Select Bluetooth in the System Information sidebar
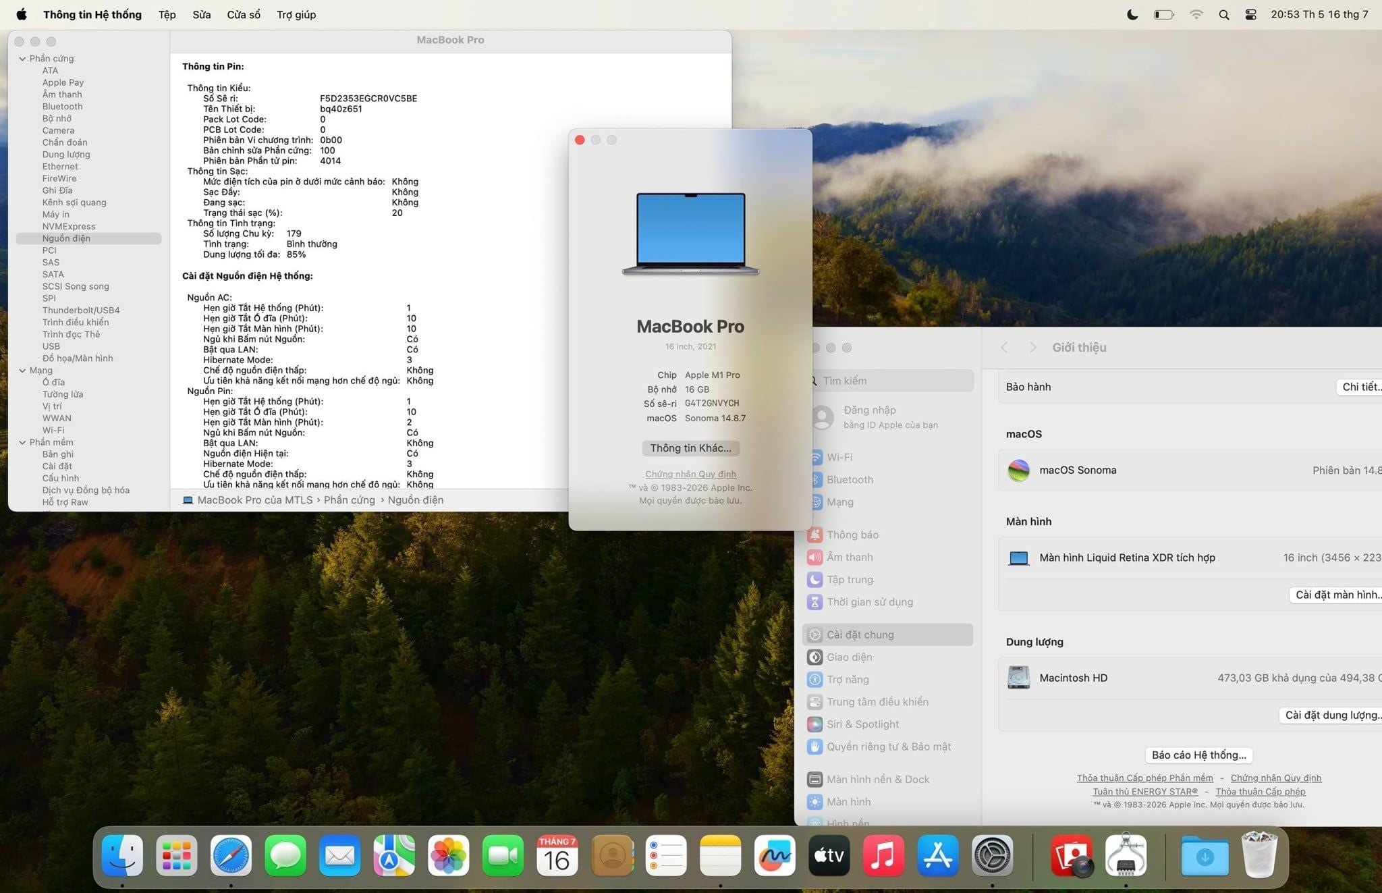 point(62,107)
